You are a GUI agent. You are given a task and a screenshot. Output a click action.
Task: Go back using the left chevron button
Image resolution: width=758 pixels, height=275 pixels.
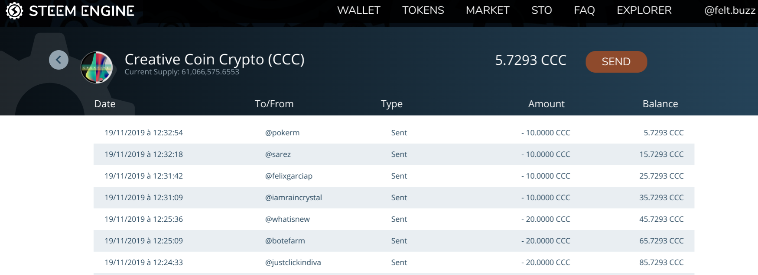coord(59,60)
